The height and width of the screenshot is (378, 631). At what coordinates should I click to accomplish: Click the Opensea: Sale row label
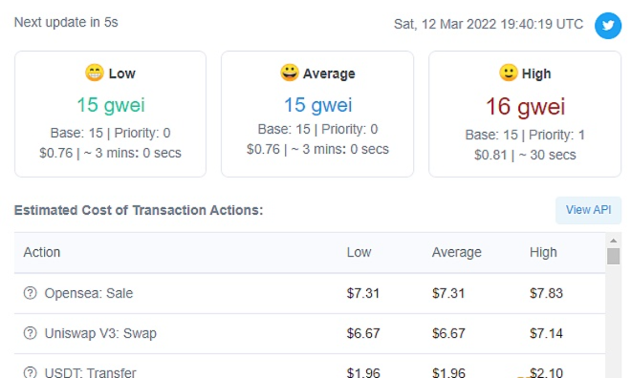click(x=89, y=293)
